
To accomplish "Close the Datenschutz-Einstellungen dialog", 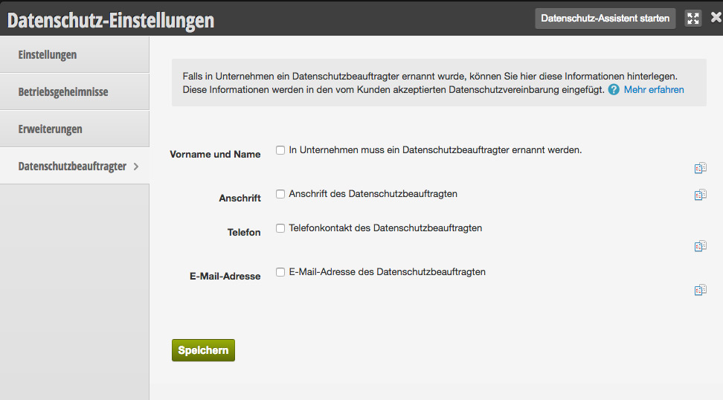I will click(716, 18).
